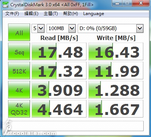Open the test size dropdown showing 100MB
151x137 pixels.
[x=61, y=28]
